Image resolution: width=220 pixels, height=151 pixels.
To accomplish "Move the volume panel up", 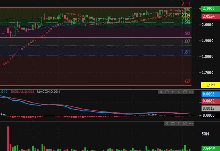I will tap(179, 124).
